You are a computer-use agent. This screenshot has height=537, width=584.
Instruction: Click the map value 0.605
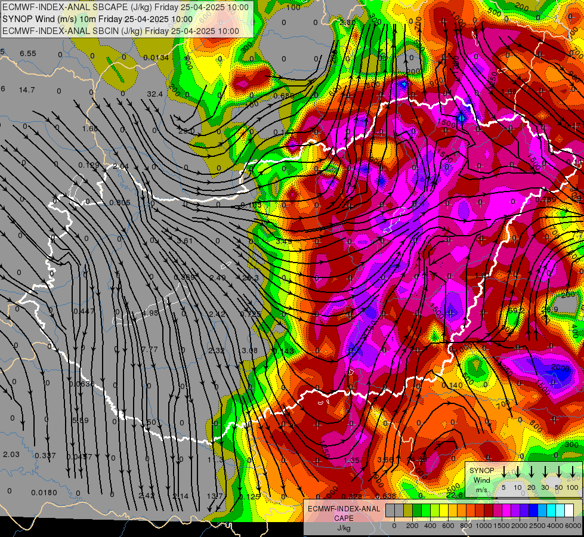pyautogui.click(x=120, y=202)
